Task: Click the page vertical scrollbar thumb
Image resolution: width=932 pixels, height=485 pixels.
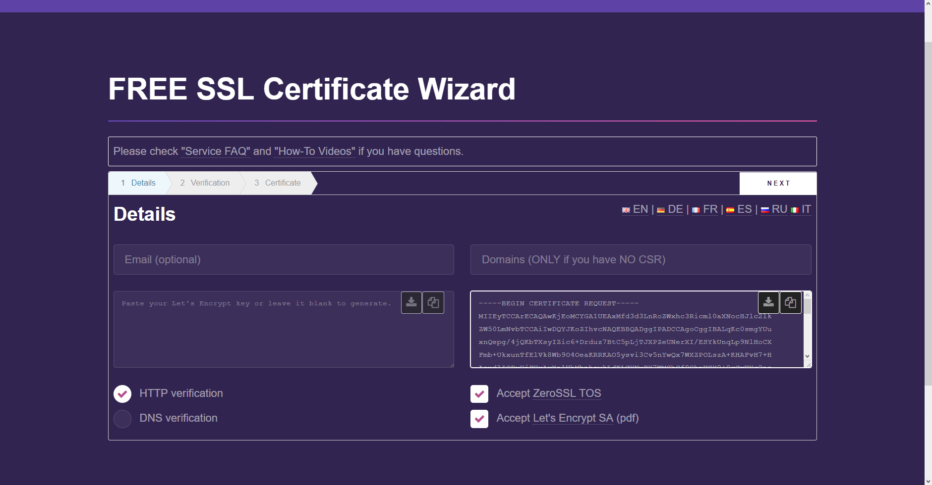Action: pos(928,213)
